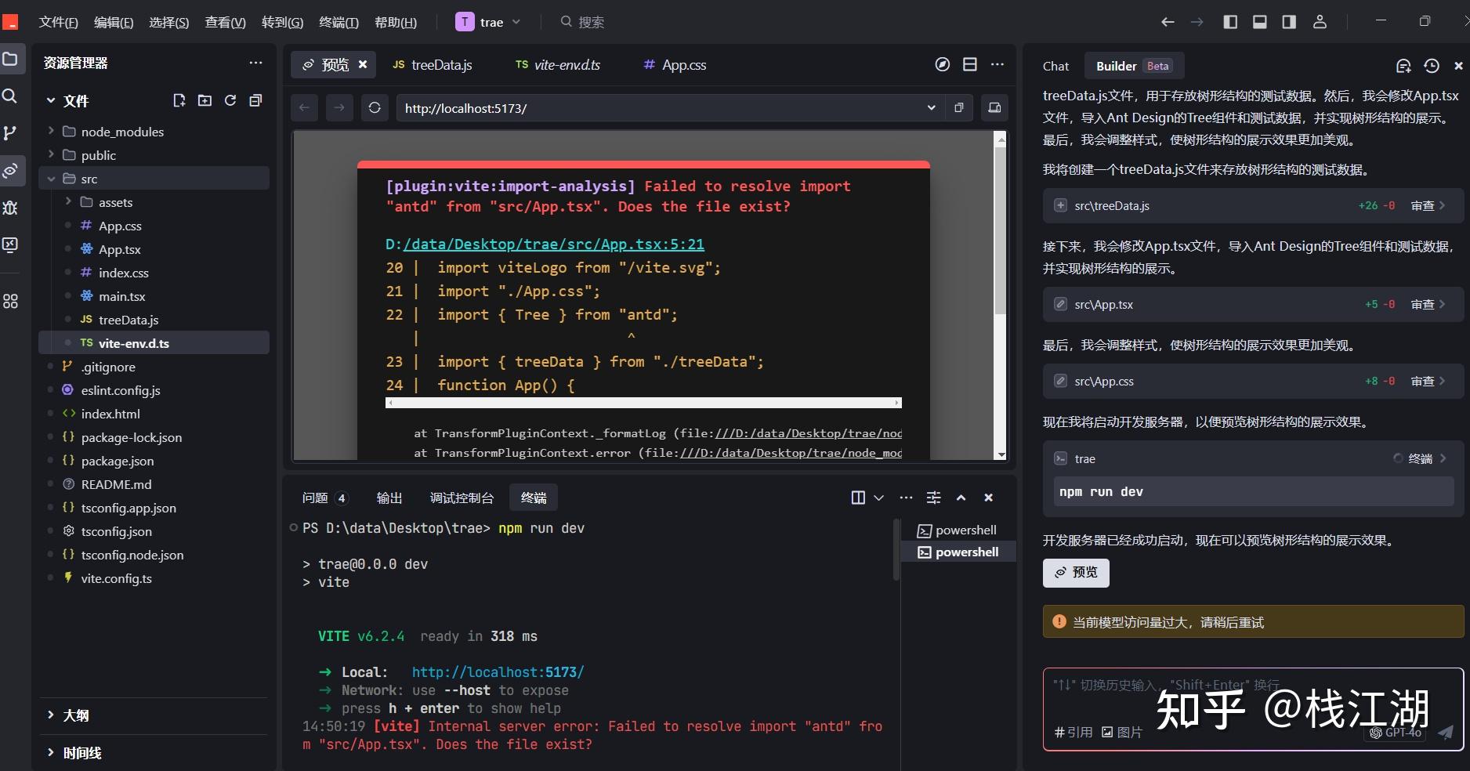Add a 引用 reference to chat input
Viewport: 1470px width, 771px height.
coord(1074,732)
